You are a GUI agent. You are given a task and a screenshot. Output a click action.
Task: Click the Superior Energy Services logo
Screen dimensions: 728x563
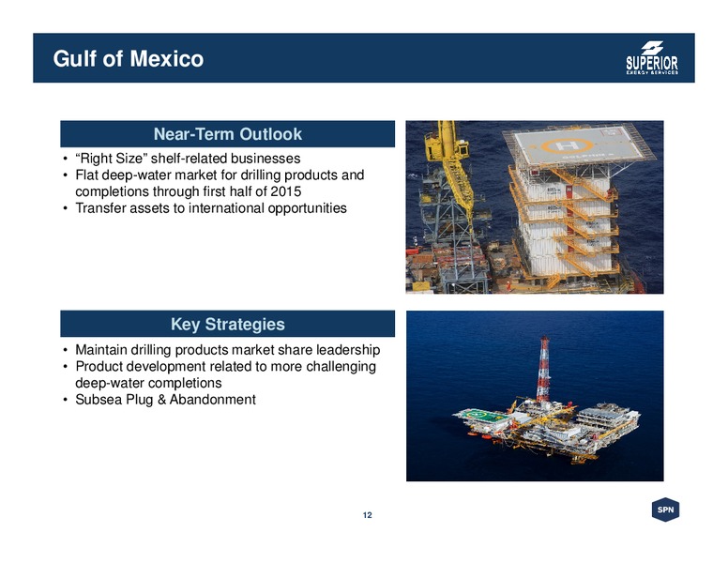[x=652, y=57]
